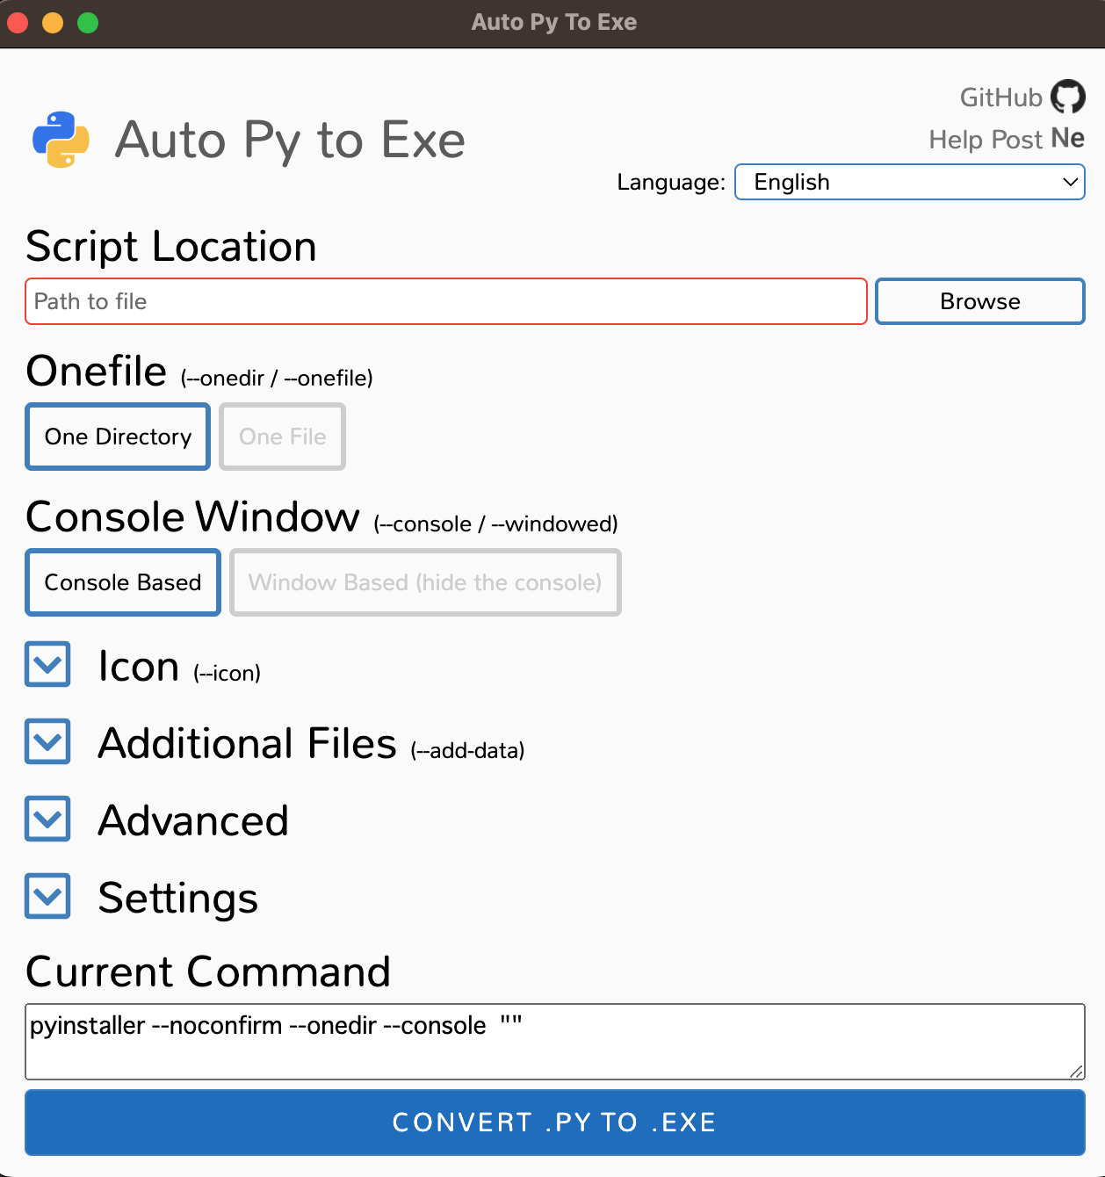Expand the Advanced section chevron
This screenshot has width=1105, height=1177.
(x=47, y=820)
